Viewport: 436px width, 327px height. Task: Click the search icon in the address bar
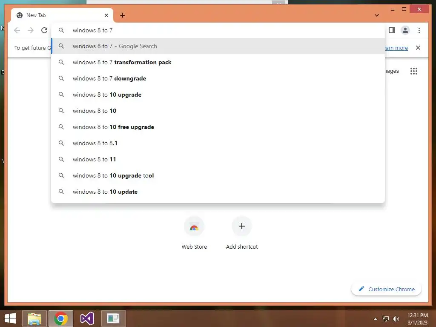[61, 30]
